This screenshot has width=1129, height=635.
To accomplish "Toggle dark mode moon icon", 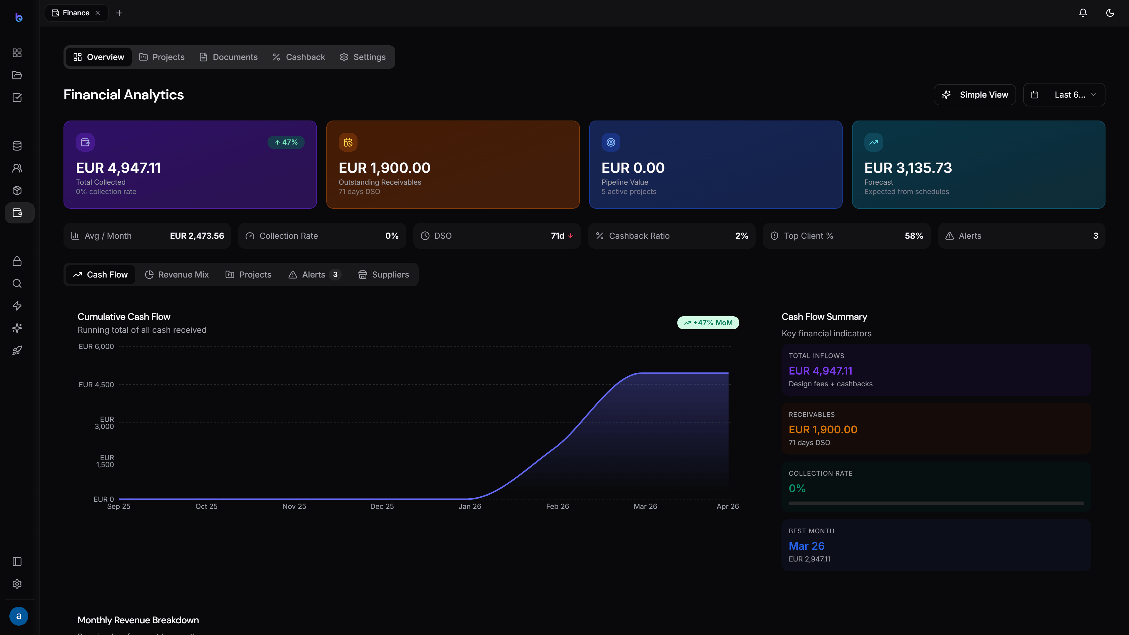I will click(1110, 13).
